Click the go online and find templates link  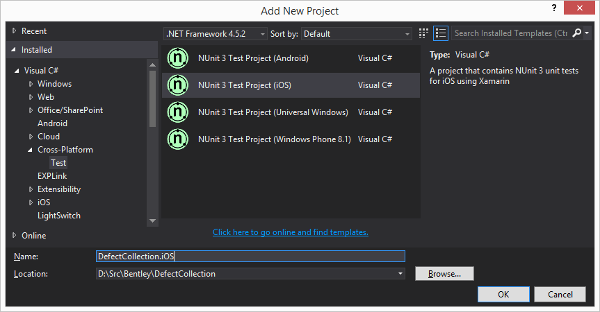pos(291,232)
